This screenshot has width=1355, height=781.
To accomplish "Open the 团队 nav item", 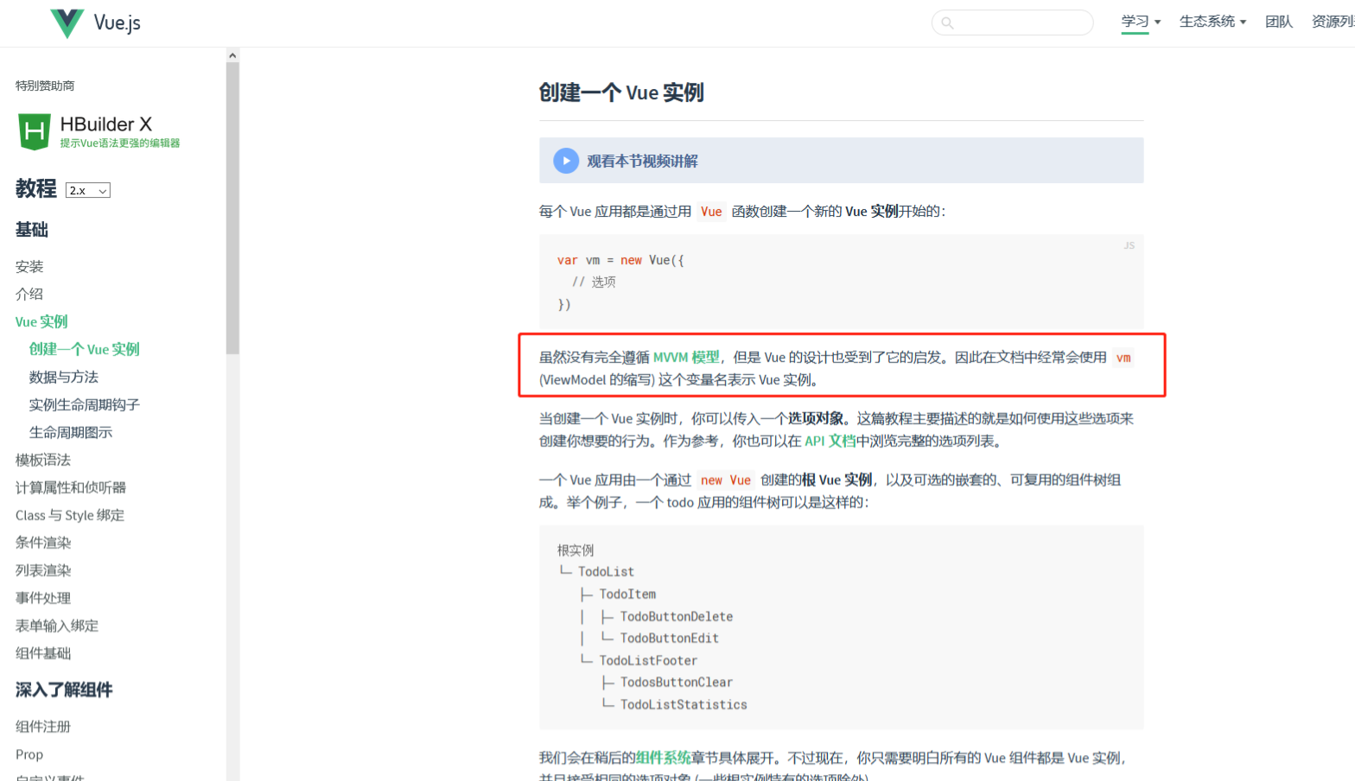I will tap(1279, 22).
